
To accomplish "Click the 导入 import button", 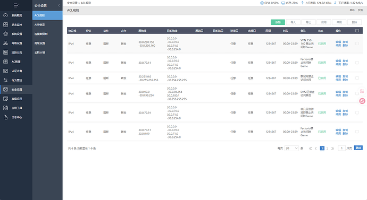I will (x=293, y=22).
